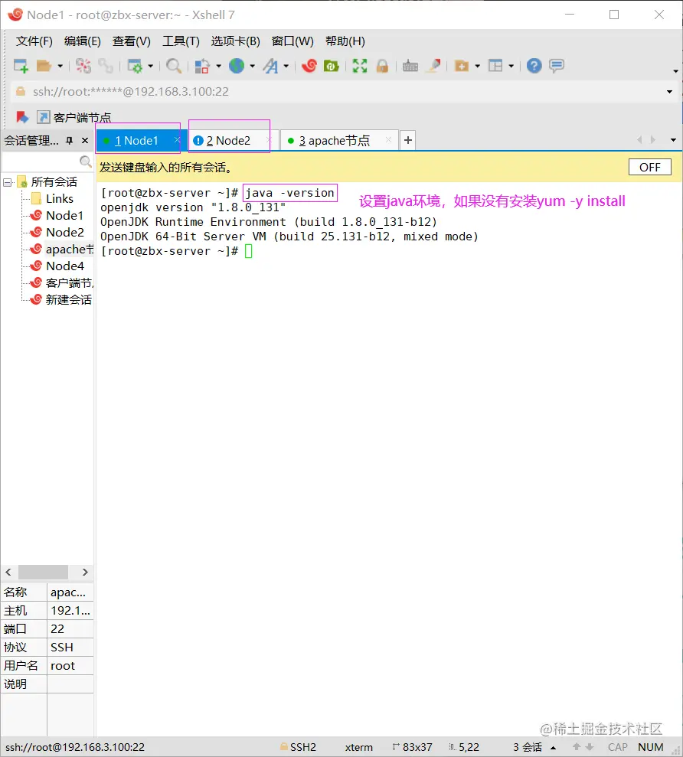
Task: Toggle the Full screen arrows icon
Action: 360,66
